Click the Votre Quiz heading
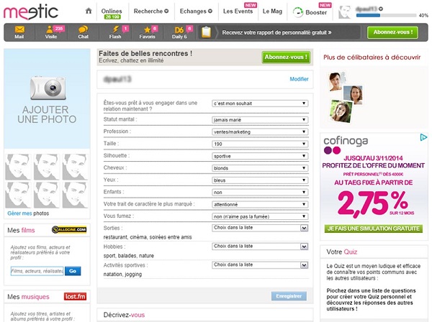This screenshot has height=322, width=432. 341,252
